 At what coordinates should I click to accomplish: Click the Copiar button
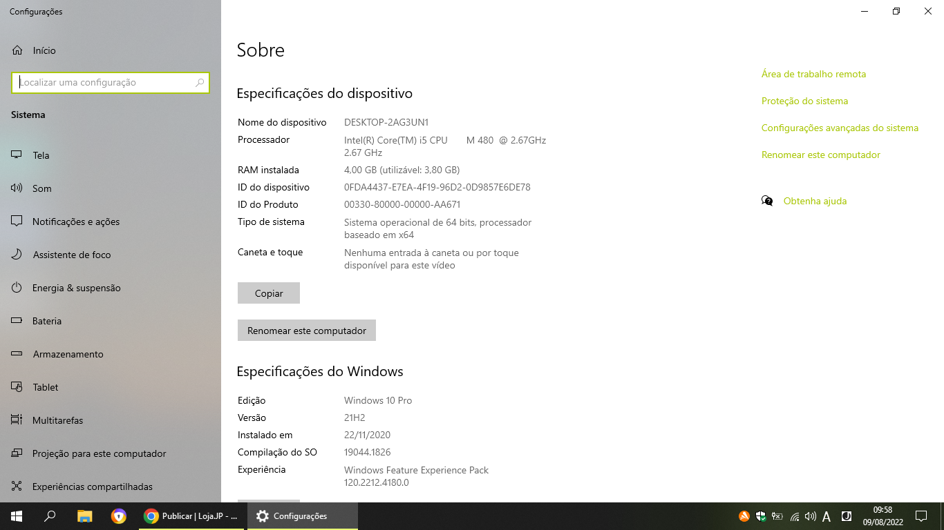click(x=269, y=293)
